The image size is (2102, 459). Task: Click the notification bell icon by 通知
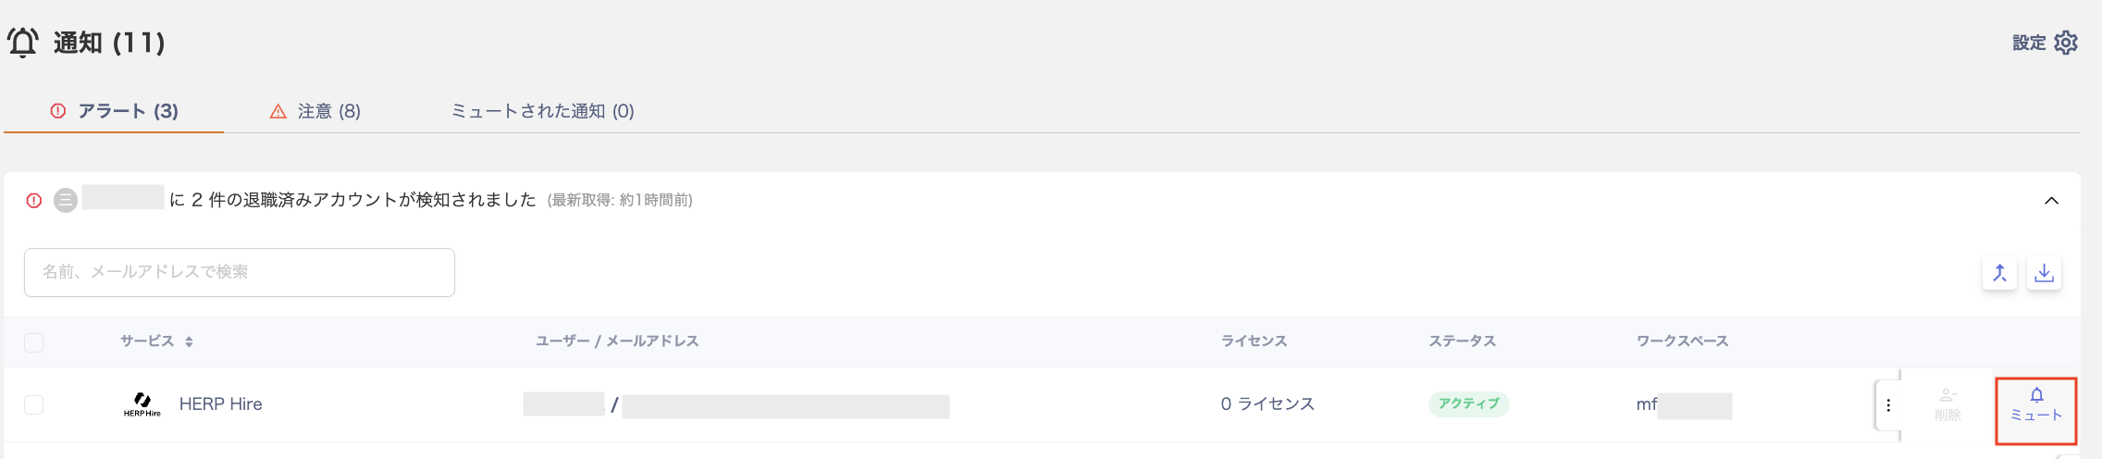click(x=23, y=43)
